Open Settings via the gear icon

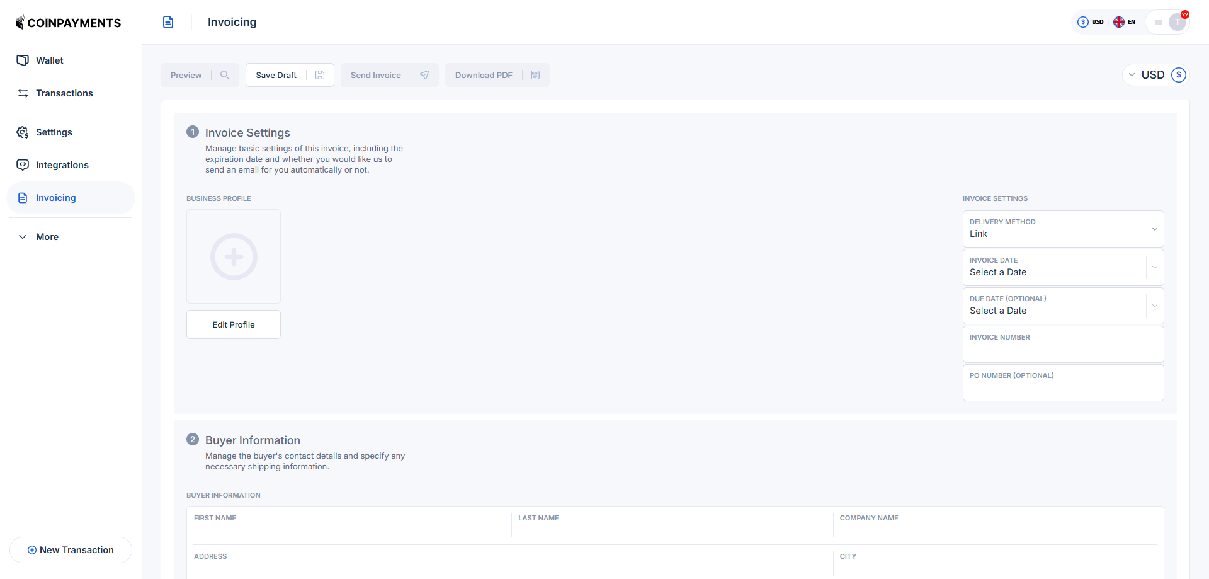(x=23, y=132)
